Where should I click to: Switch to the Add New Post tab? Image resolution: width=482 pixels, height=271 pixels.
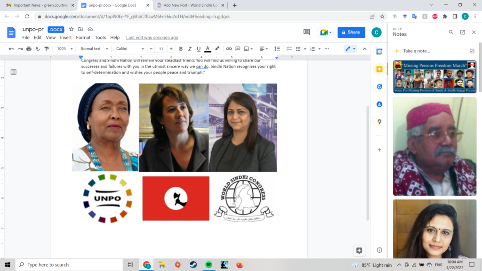[190, 5]
